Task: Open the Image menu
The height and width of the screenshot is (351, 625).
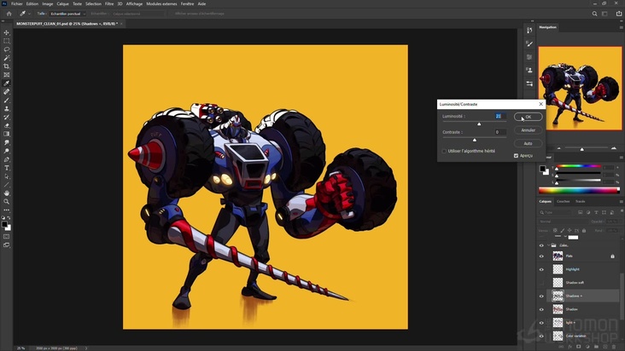Action: (48, 3)
